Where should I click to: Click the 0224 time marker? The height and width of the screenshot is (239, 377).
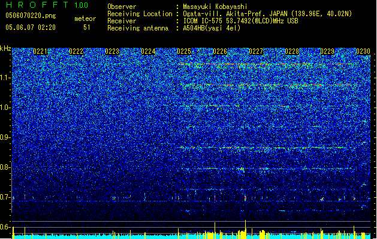pos(148,51)
